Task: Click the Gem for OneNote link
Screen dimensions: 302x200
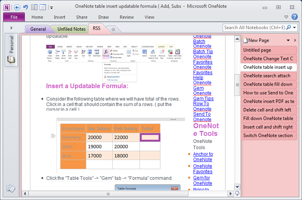Action: (202, 180)
